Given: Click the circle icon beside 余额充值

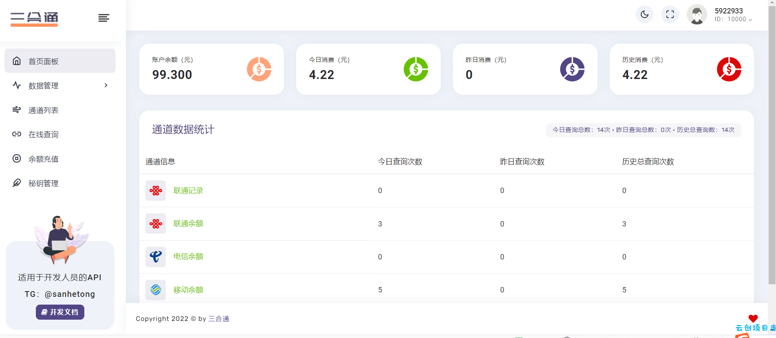Looking at the screenshot, I should click(x=17, y=158).
